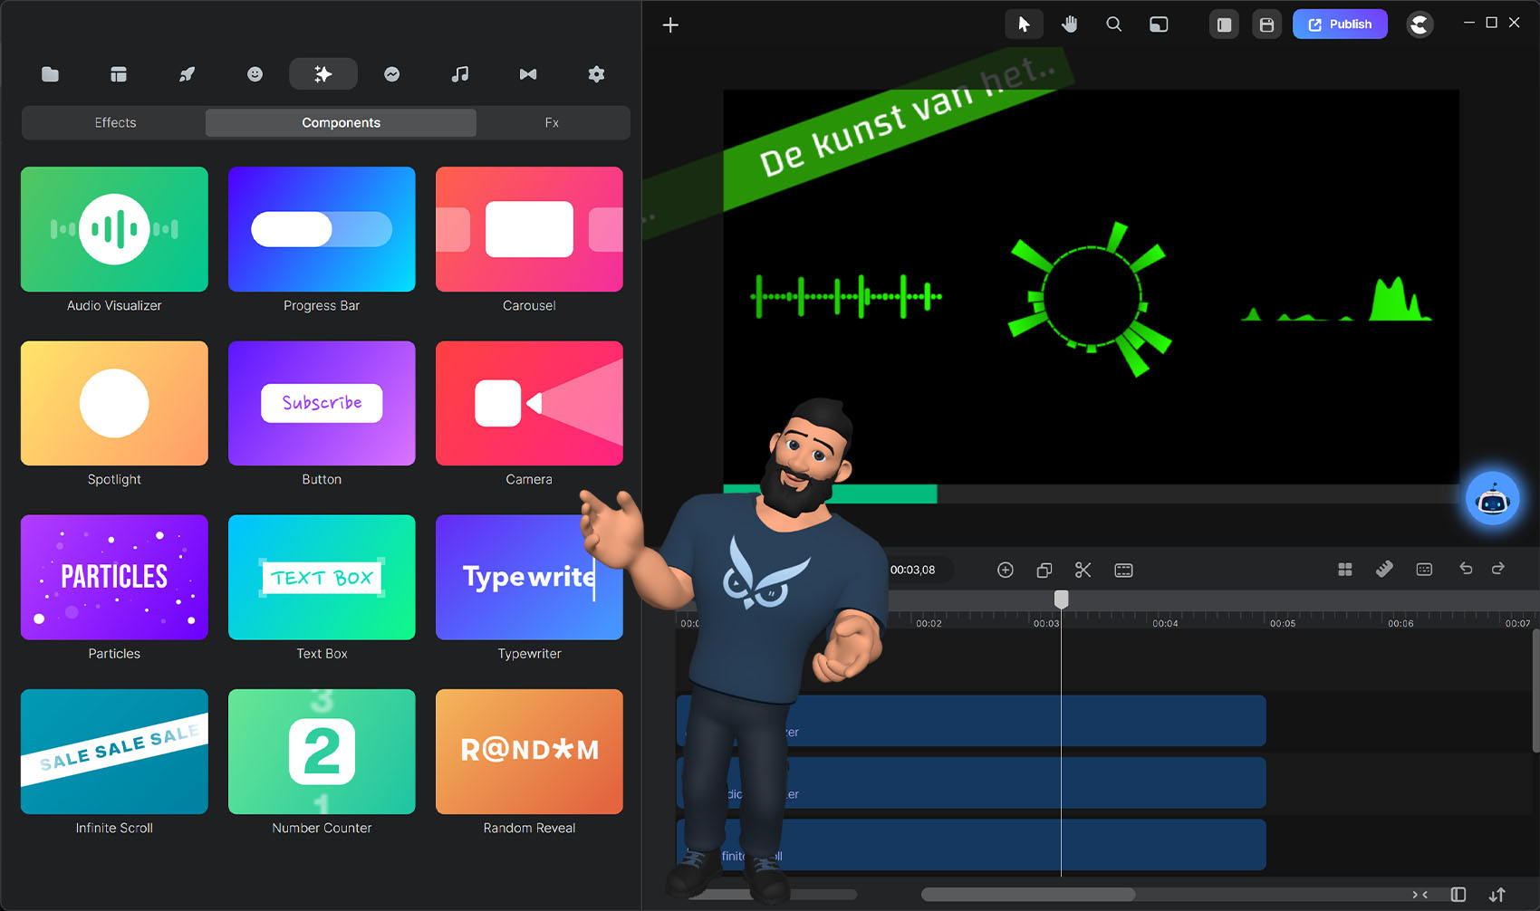Click the timeline playhead marker
Image resolution: width=1540 pixels, height=911 pixels.
point(1061,599)
